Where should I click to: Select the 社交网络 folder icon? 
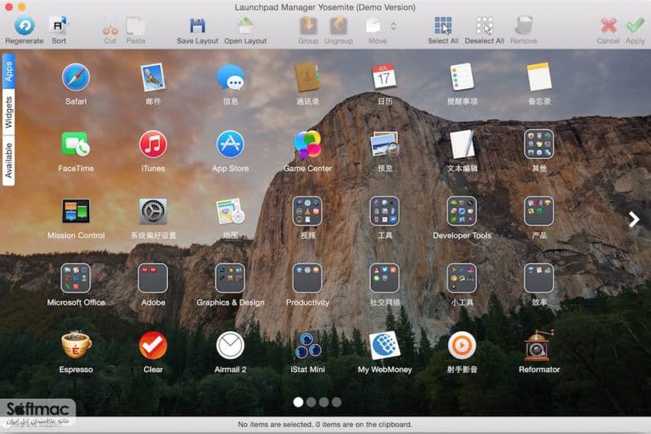tap(384, 278)
